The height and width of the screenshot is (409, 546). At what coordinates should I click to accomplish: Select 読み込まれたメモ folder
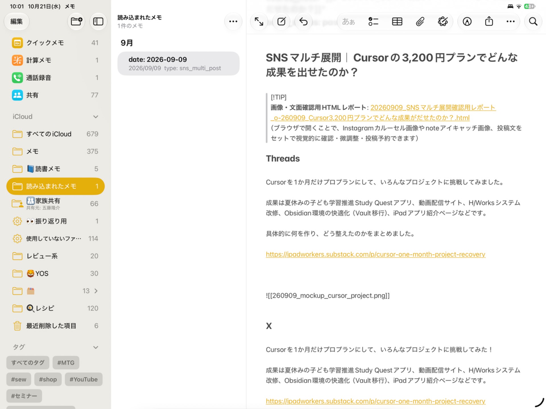coord(55,186)
